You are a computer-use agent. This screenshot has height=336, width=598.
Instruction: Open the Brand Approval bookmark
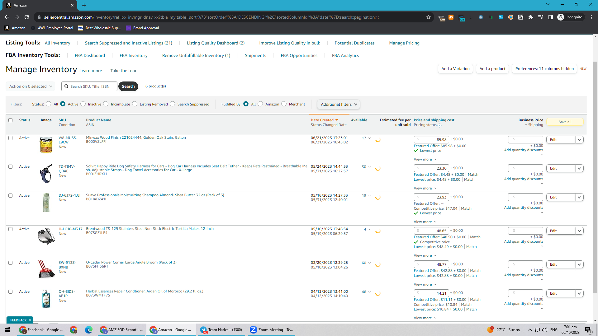point(143,28)
